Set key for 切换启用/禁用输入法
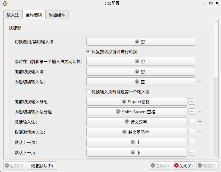The width and height of the screenshot is (221, 172). coord(141,42)
